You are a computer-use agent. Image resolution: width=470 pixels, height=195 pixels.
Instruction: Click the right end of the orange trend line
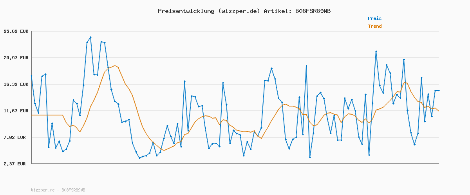(x=439, y=111)
